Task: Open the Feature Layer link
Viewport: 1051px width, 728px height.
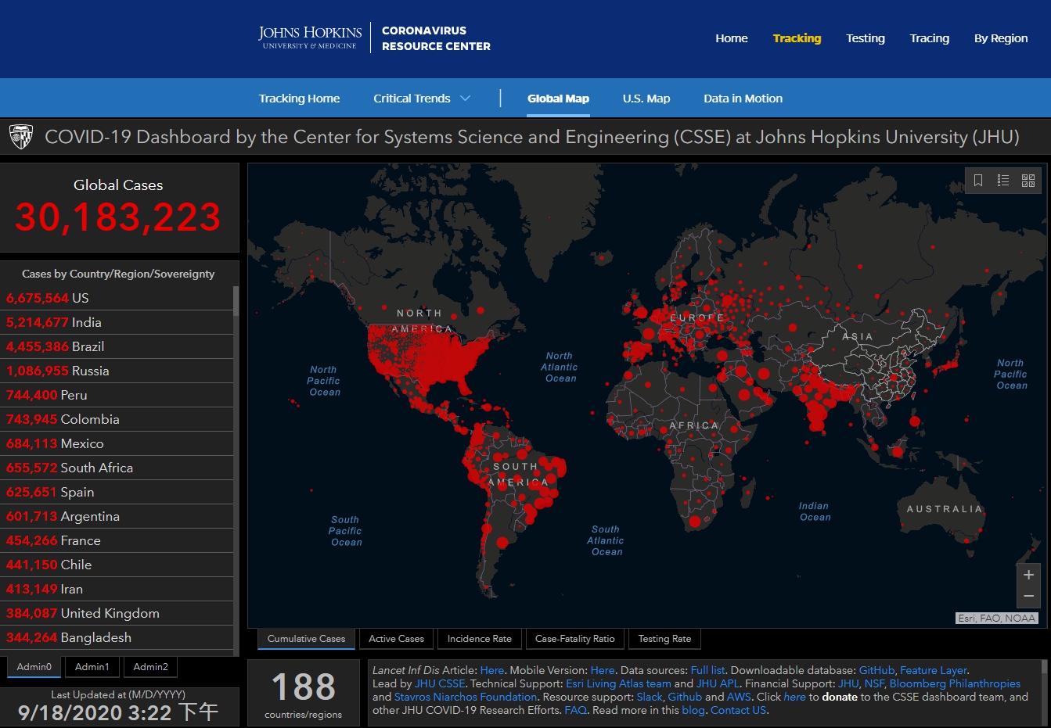Action: 934,670
